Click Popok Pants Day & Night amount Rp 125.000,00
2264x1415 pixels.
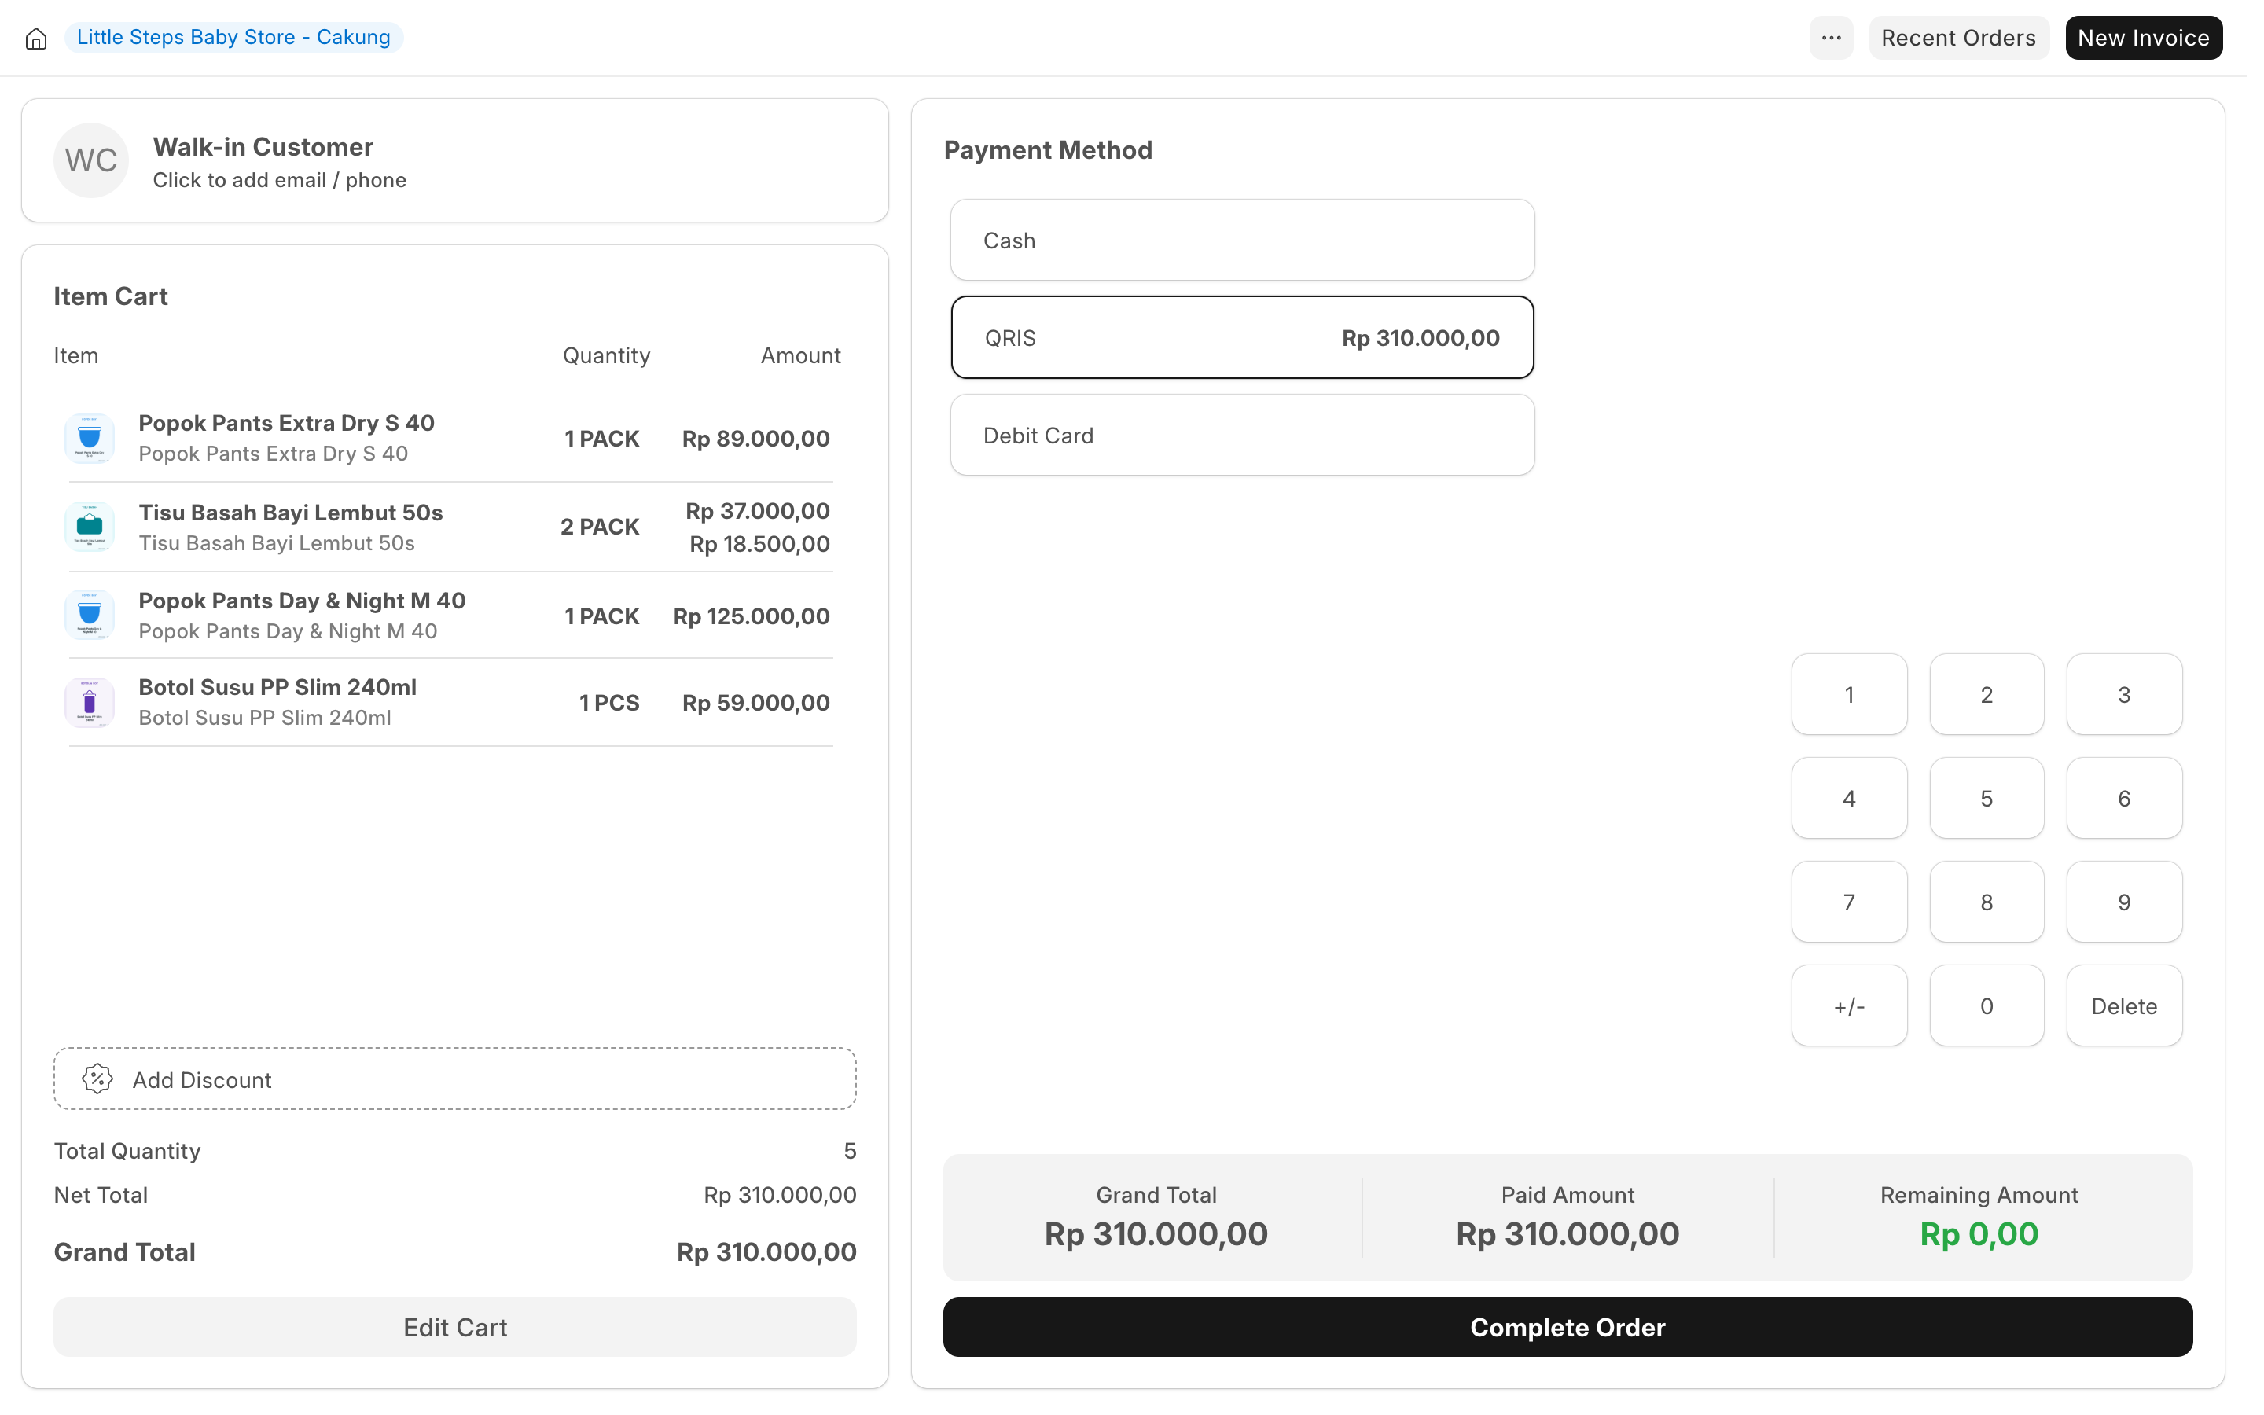pyautogui.click(x=752, y=616)
